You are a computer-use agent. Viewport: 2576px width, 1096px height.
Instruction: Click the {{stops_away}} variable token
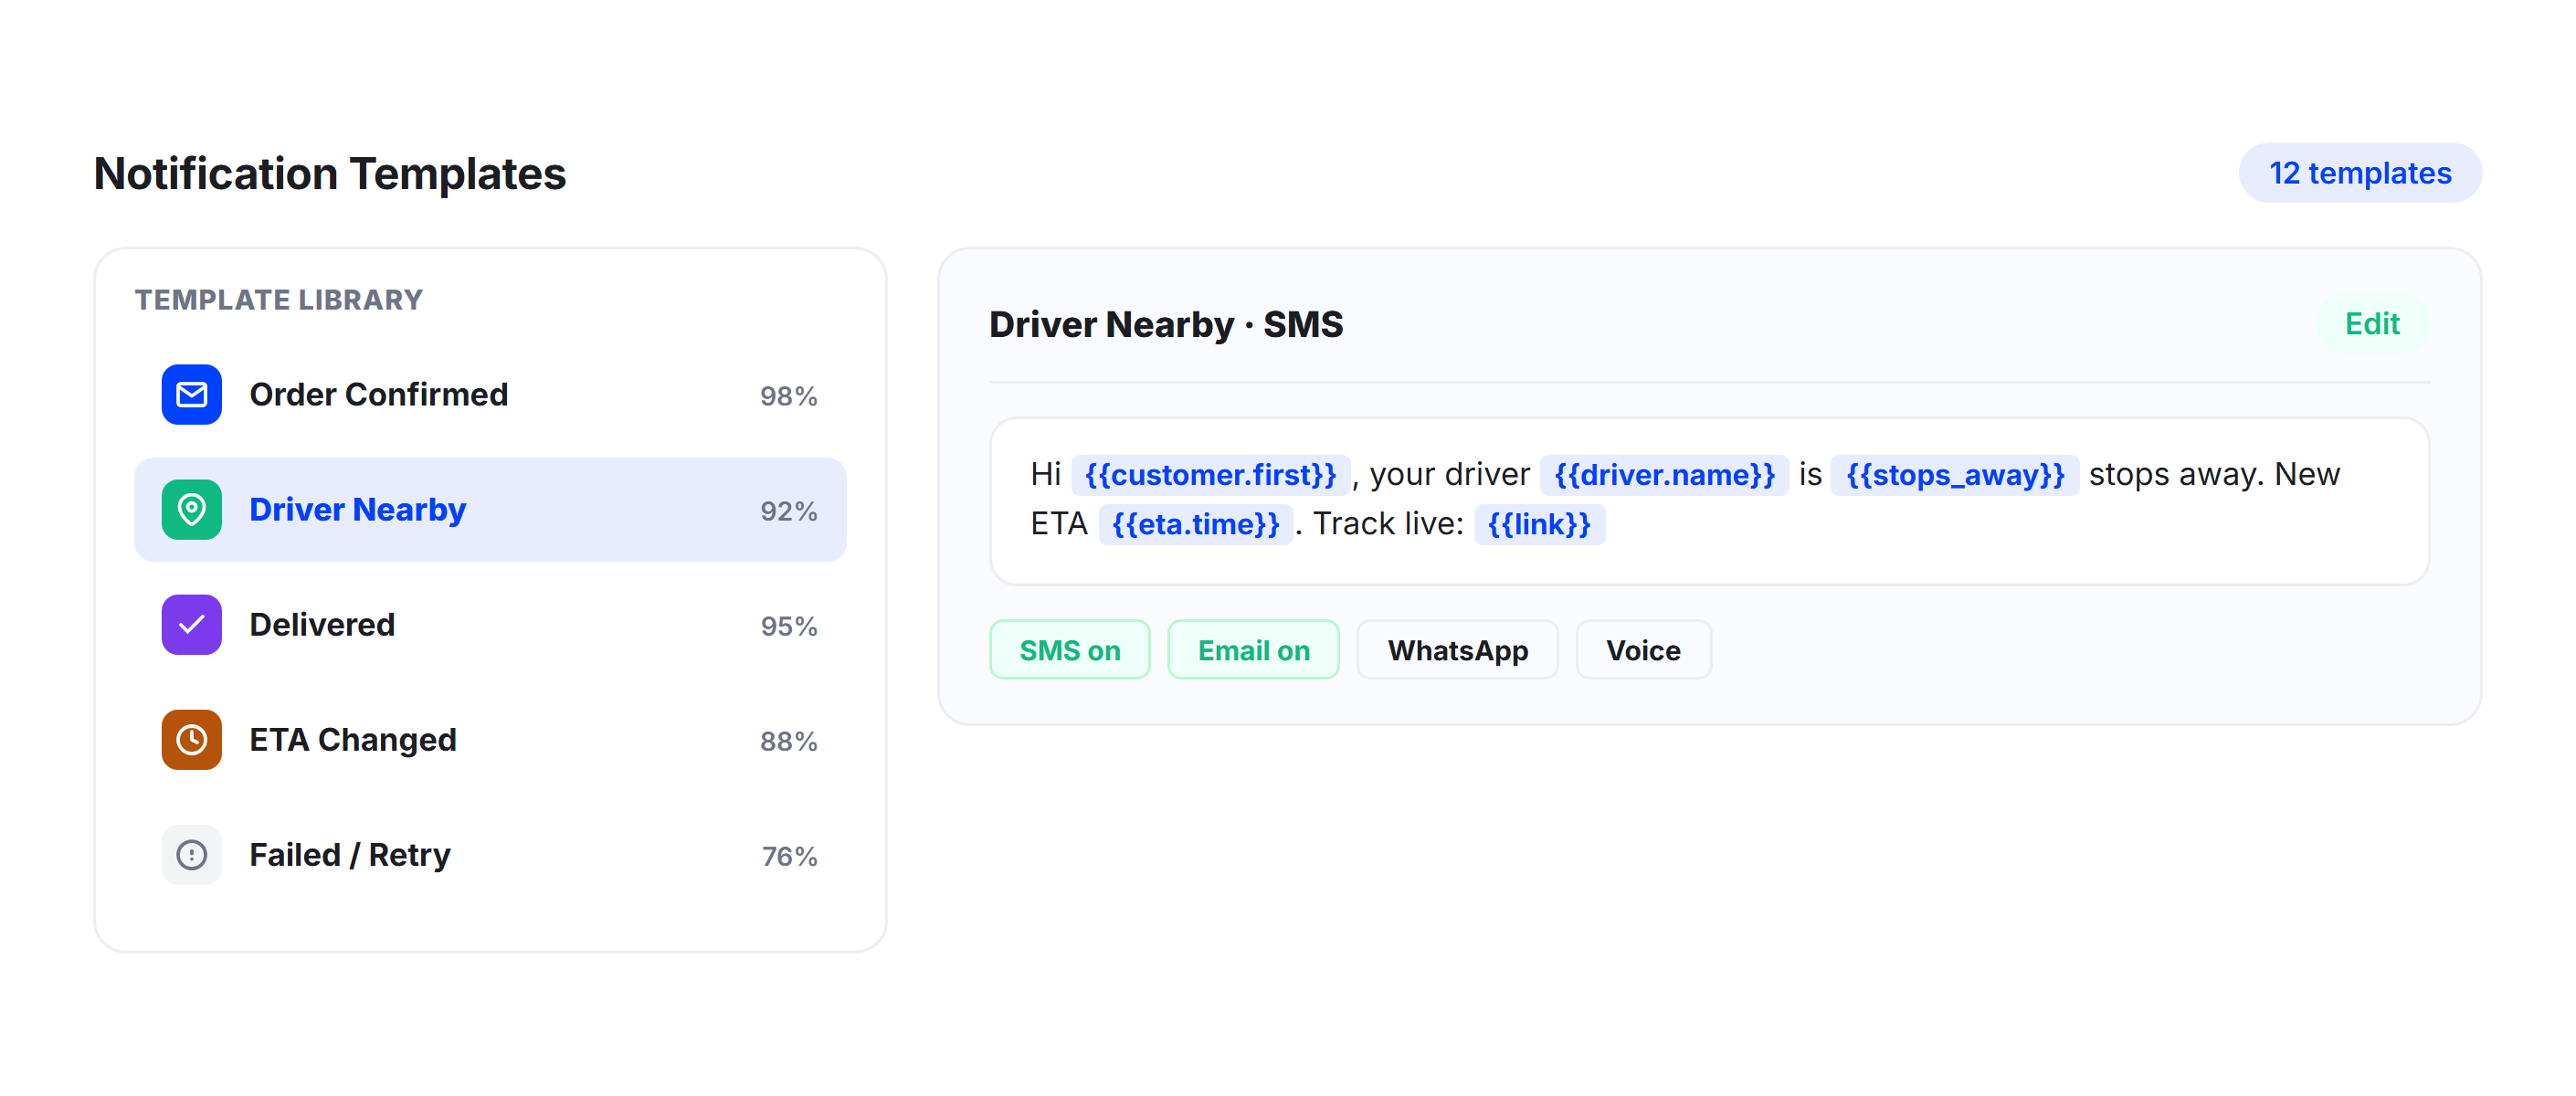[1954, 474]
